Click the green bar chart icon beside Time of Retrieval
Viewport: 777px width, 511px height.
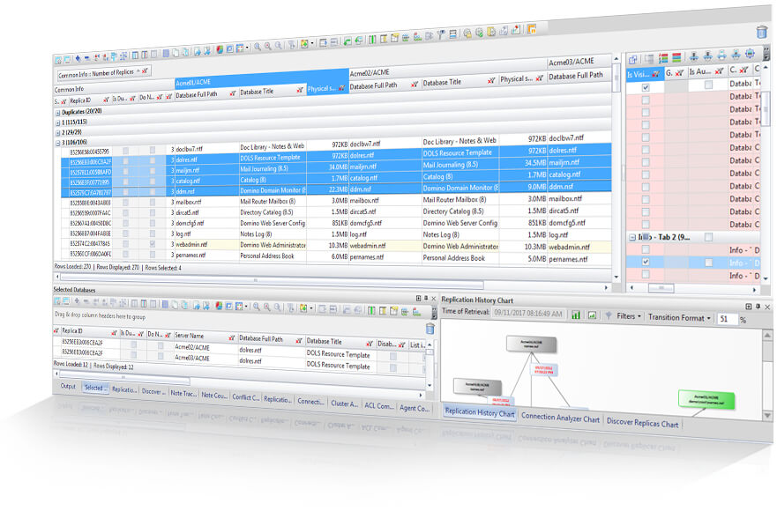pos(576,315)
